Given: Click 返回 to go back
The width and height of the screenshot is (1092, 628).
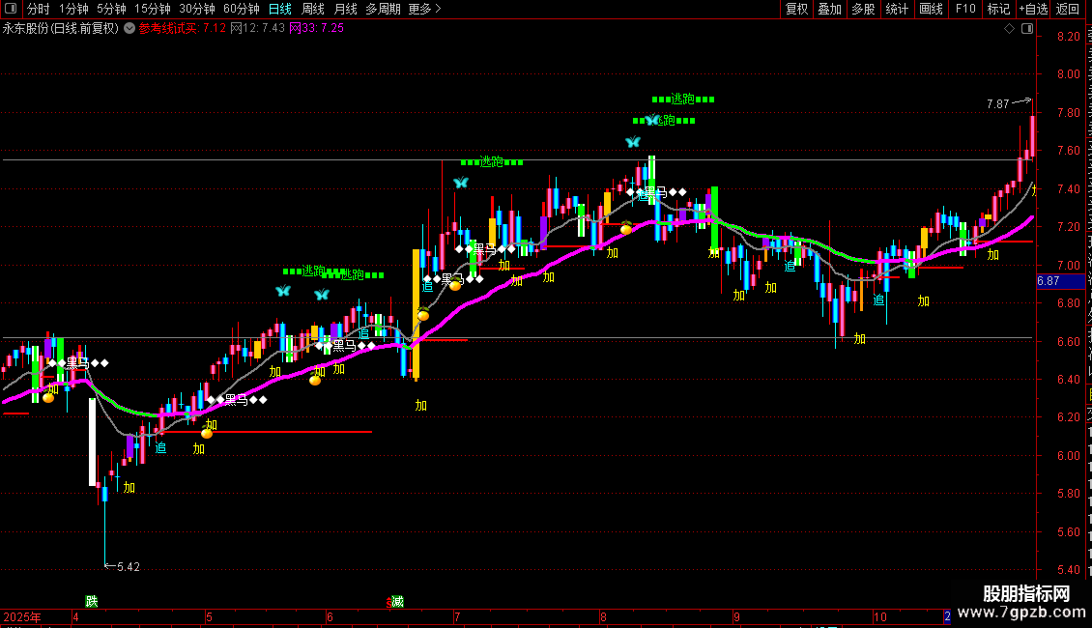Looking at the screenshot, I should tap(1067, 9).
